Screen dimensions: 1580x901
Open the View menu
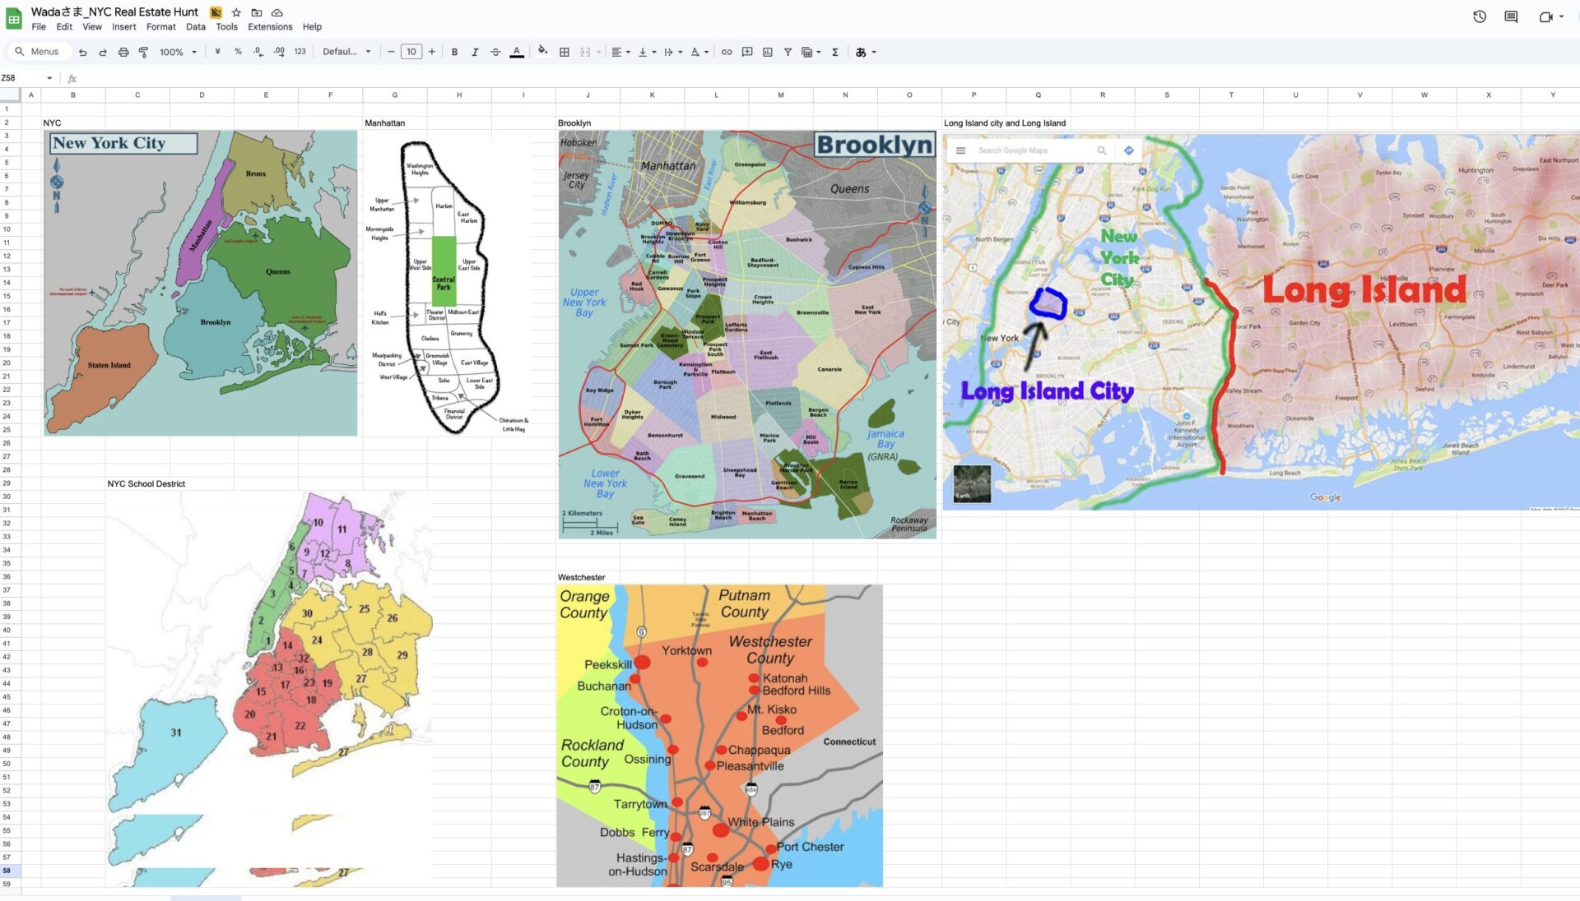pos(92,27)
